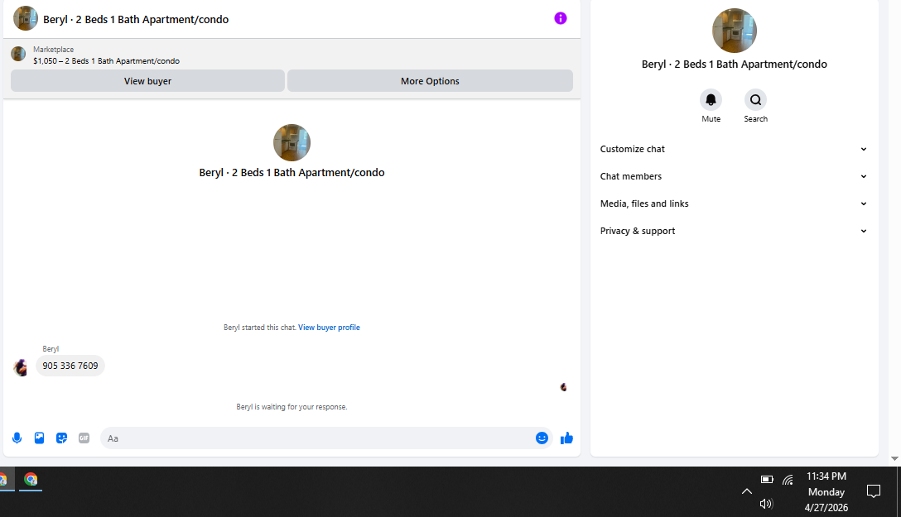Click the View buyer button
The image size is (901, 517).
pyautogui.click(x=147, y=81)
